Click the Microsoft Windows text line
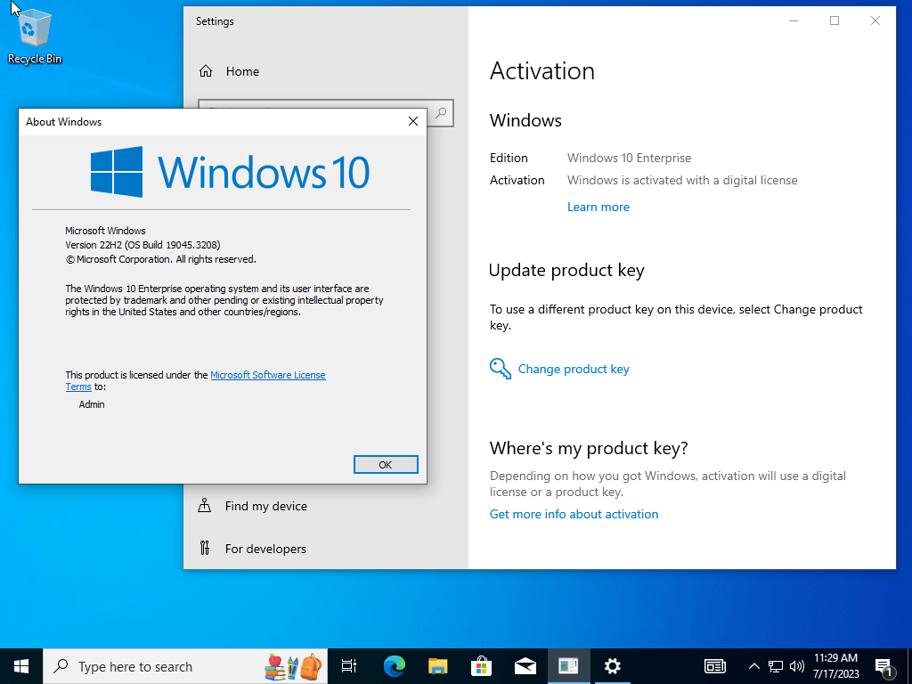This screenshot has width=912, height=684. pos(105,231)
